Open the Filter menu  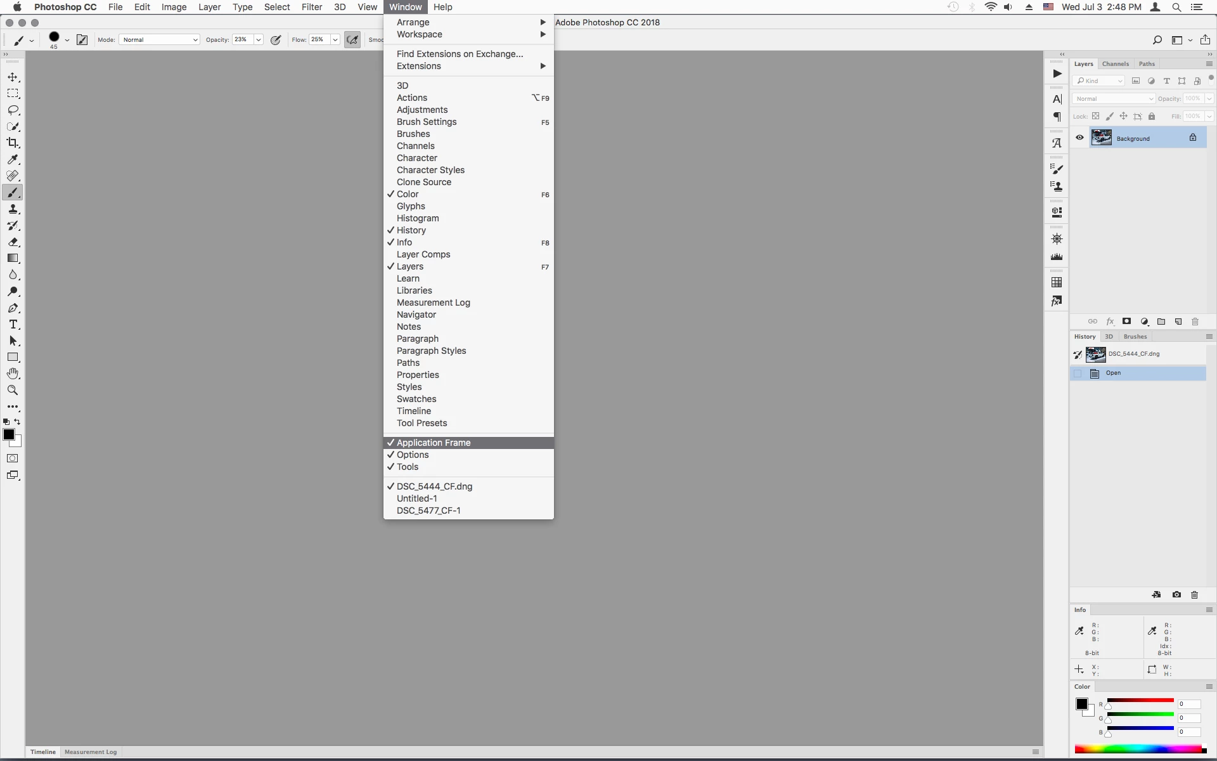tap(311, 7)
